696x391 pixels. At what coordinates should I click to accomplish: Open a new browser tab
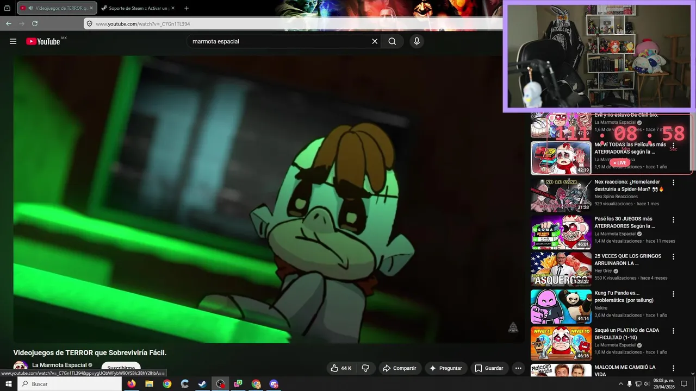pos(187,8)
